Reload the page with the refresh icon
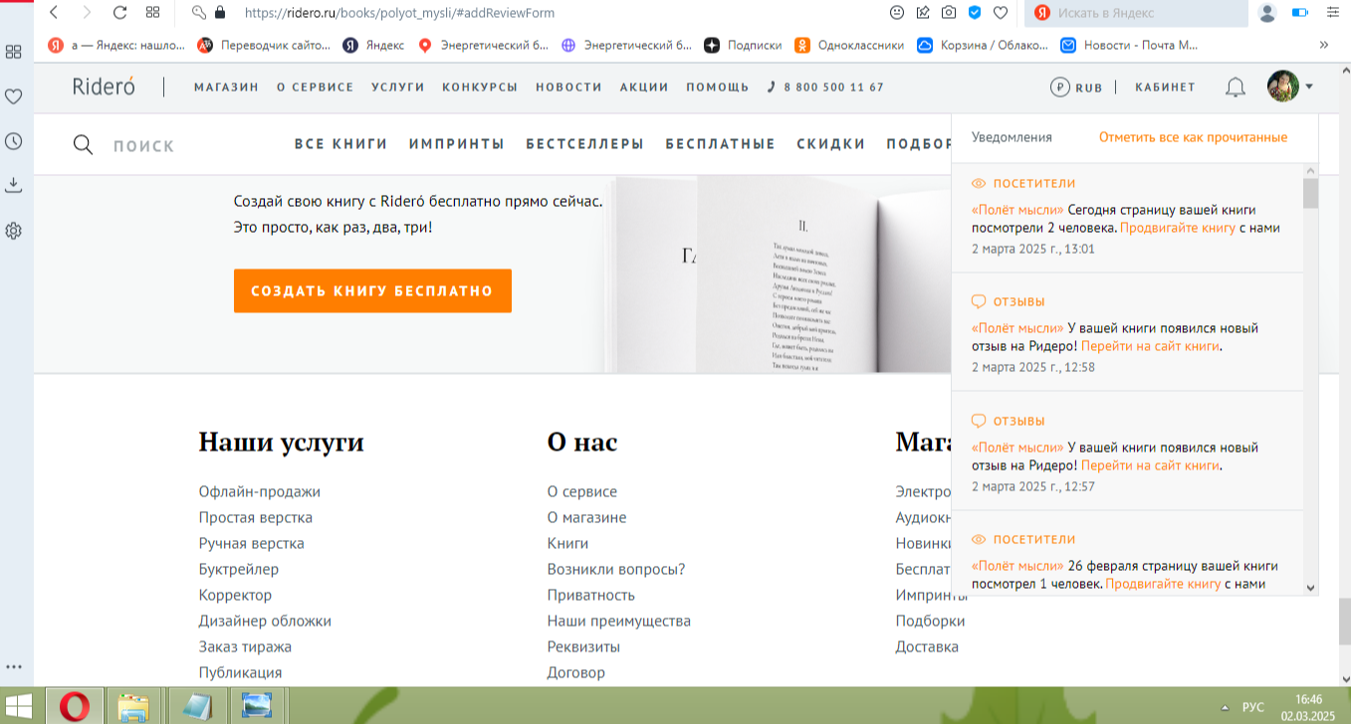Screen dimensions: 1351x724 pyautogui.click(x=119, y=13)
